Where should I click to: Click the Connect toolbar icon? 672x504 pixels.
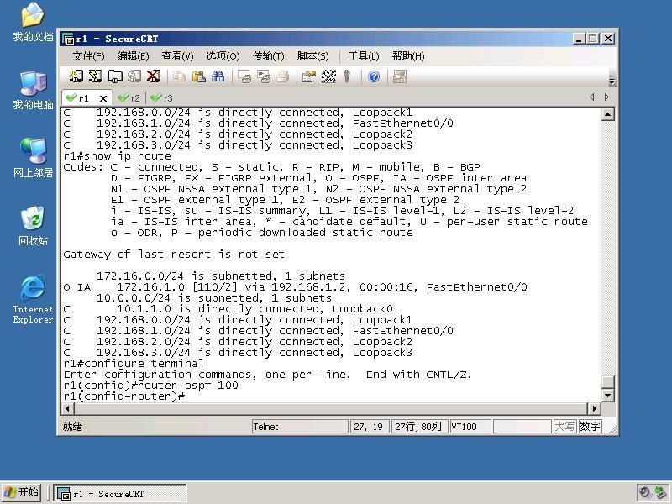(x=76, y=76)
